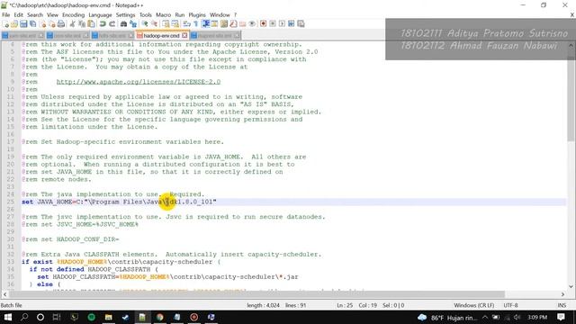Click the UTF-8 encoding status bar field
This screenshot has width=576, height=324.
pos(510,305)
